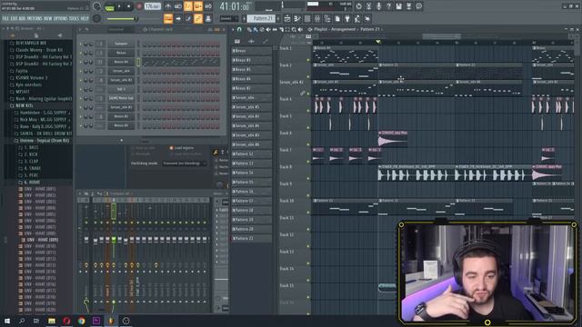Click the save project floppy icon
The width and height of the screenshot is (582, 327).
tap(398, 6)
